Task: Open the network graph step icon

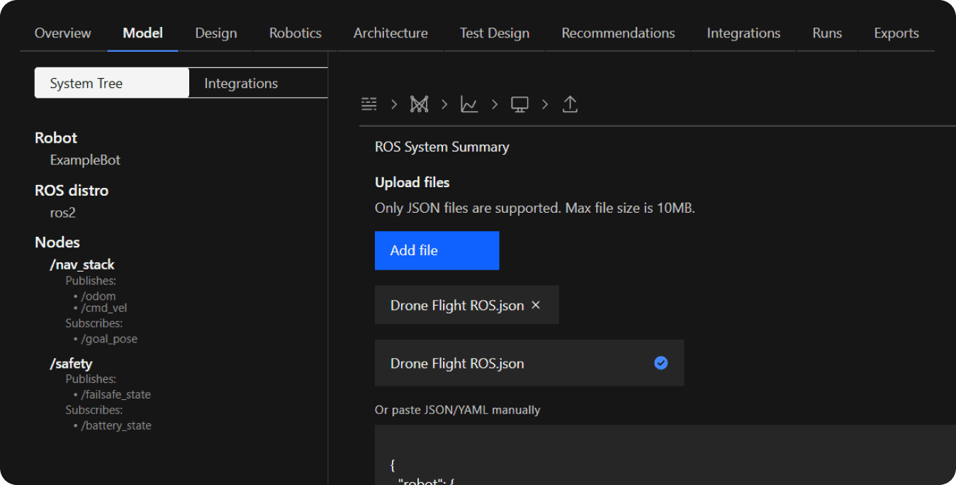Action: (x=419, y=104)
